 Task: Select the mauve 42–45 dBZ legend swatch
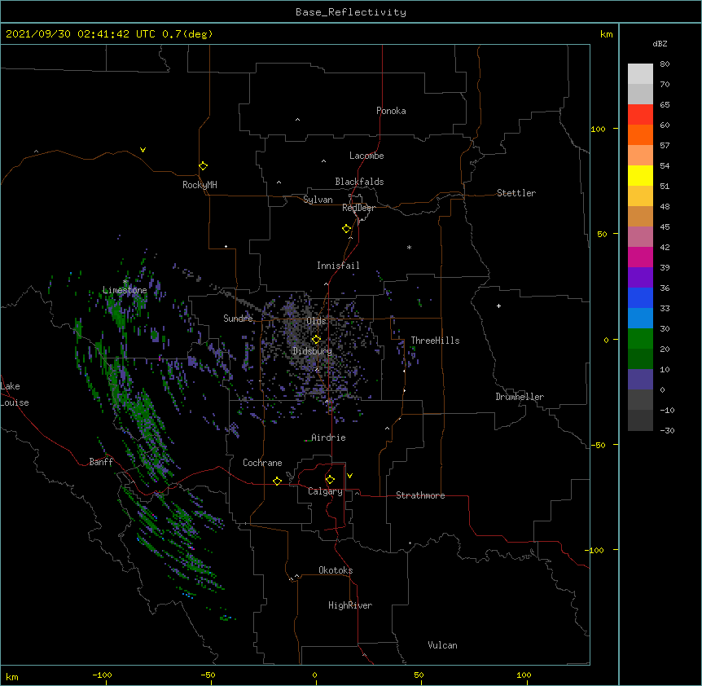click(640, 237)
